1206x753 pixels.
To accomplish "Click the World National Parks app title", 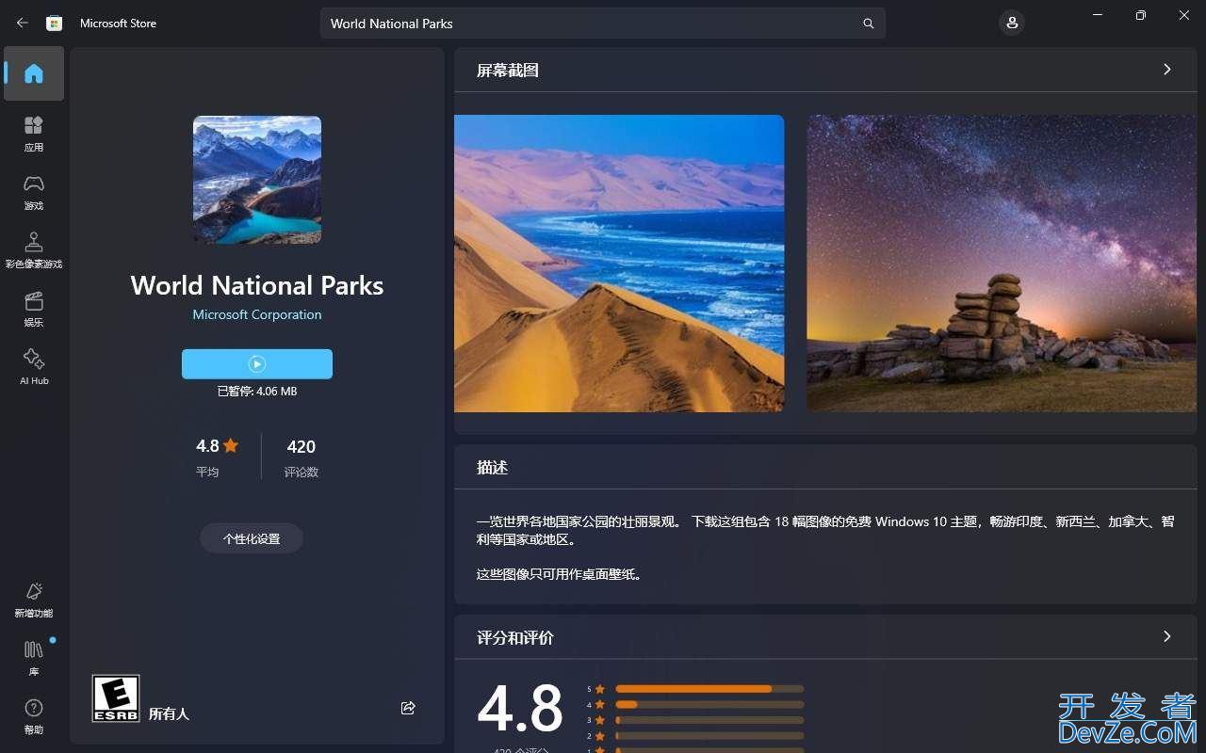I will pos(257,285).
